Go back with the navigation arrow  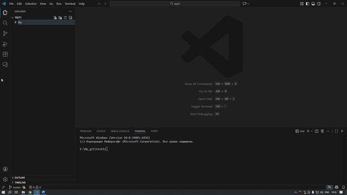click(99, 4)
